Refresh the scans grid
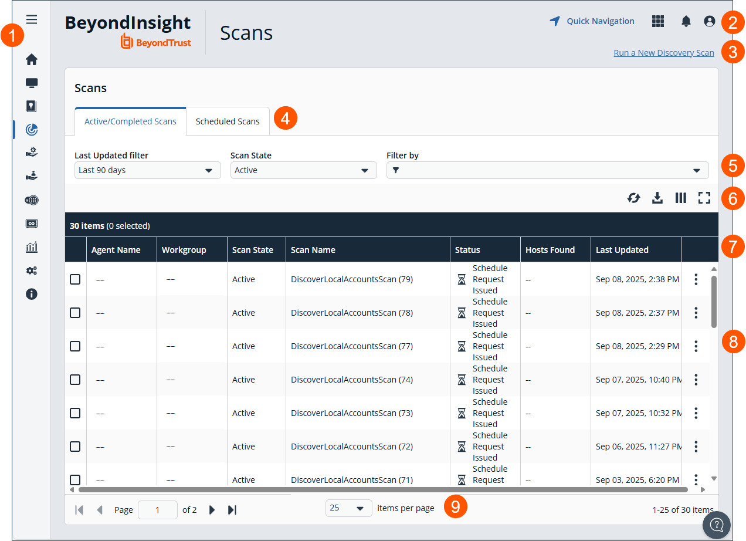 pos(633,198)
